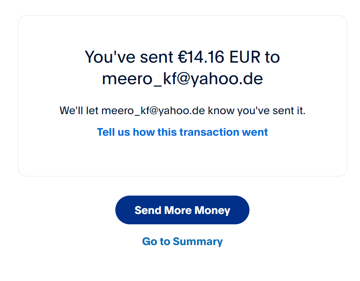Click "Go to" text below the blue button

pos(156,241)
